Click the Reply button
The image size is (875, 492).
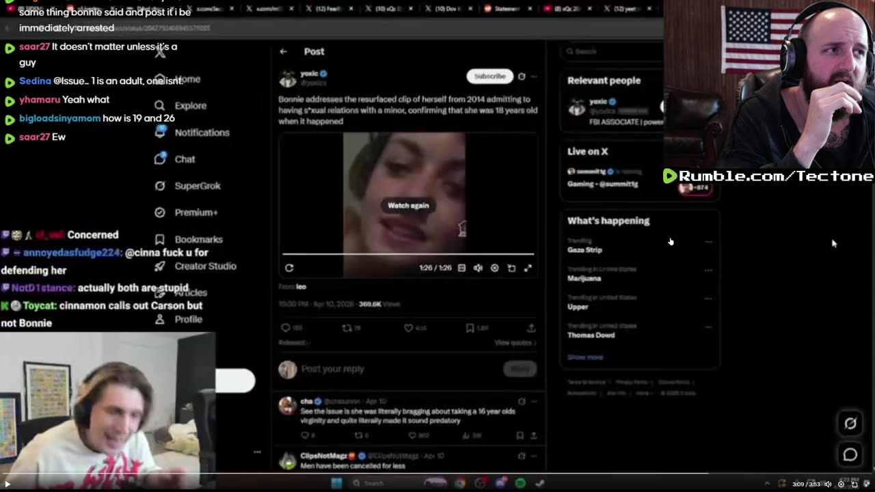click(520, 369)
